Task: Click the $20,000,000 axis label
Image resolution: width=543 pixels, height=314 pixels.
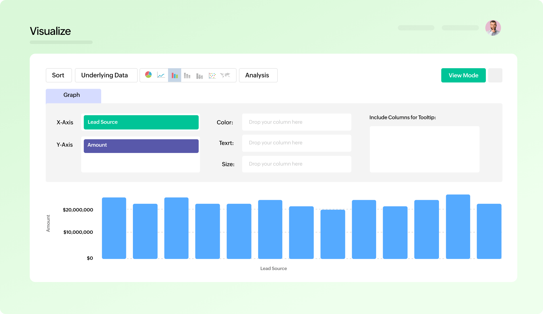Action: coord(78,210)
